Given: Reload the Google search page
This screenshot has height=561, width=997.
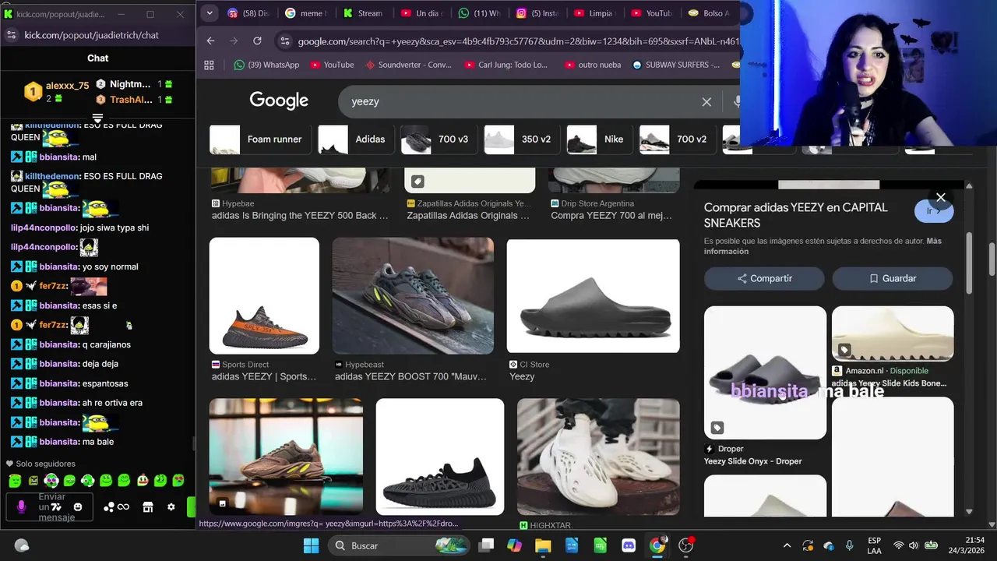Looking at the screenshot, I should point(257,41).
